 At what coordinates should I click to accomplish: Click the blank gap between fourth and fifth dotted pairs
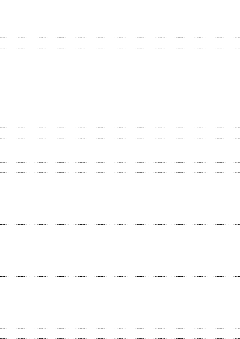tap(120, 250)
